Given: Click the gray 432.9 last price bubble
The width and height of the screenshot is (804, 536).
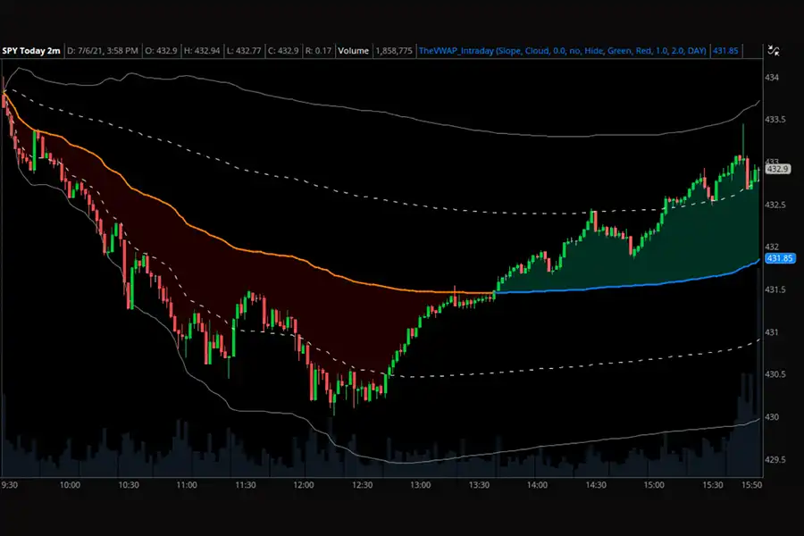Looking at the screenshot, I should [x=778, y=169].
